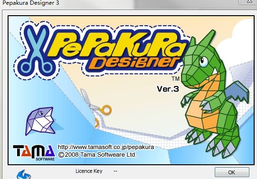Click the Licence Key label
The image size is (257, 179).
[89, 171]
